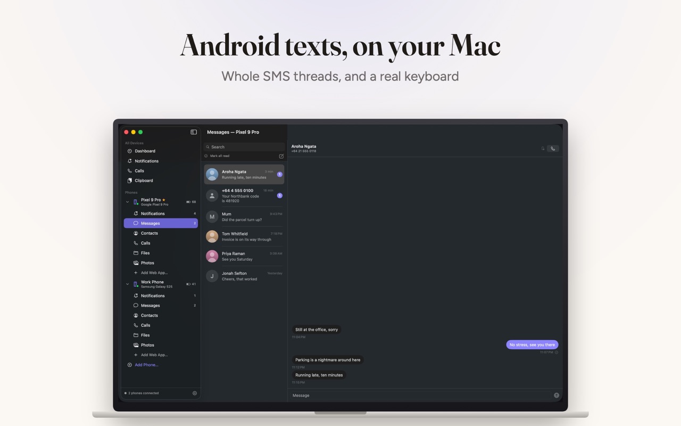
Task: Open Calls under All Devices
Action: (161, 171)
